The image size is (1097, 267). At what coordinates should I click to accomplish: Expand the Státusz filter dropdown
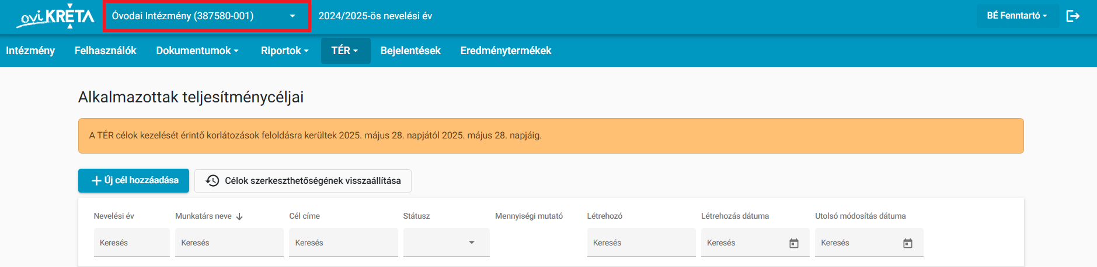click(446, 243)
